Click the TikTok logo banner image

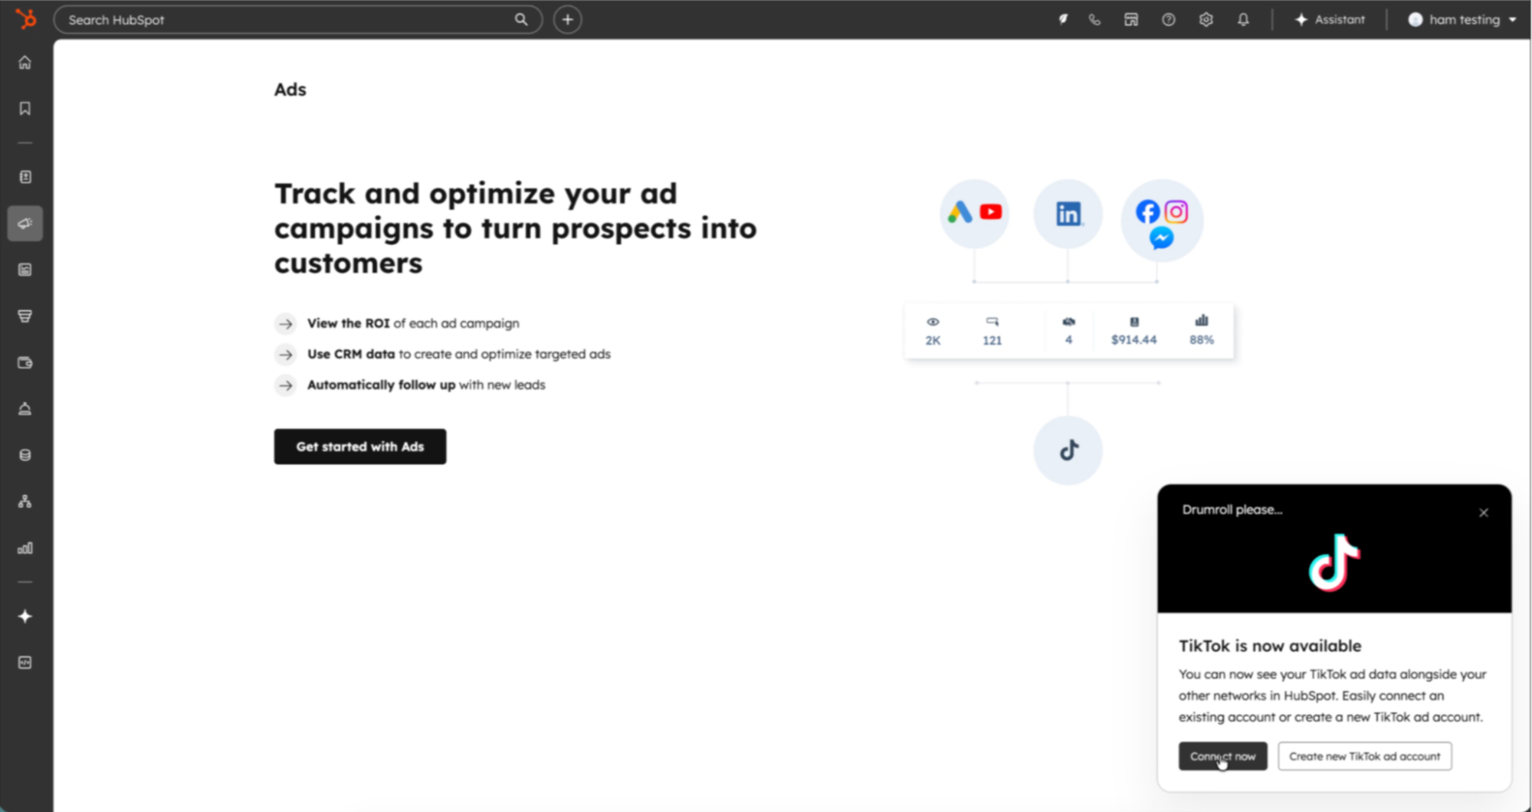click(1334, 562)
